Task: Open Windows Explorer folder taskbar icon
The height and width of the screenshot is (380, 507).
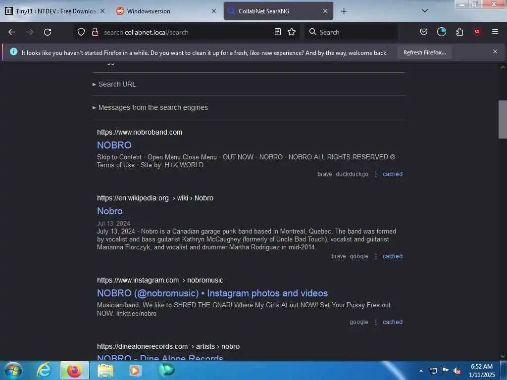Action: [x=105, y=371]
